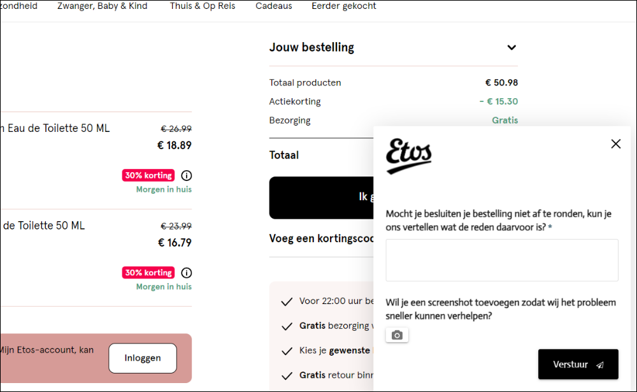Open Thuis & Op Reis

point(202,5)
